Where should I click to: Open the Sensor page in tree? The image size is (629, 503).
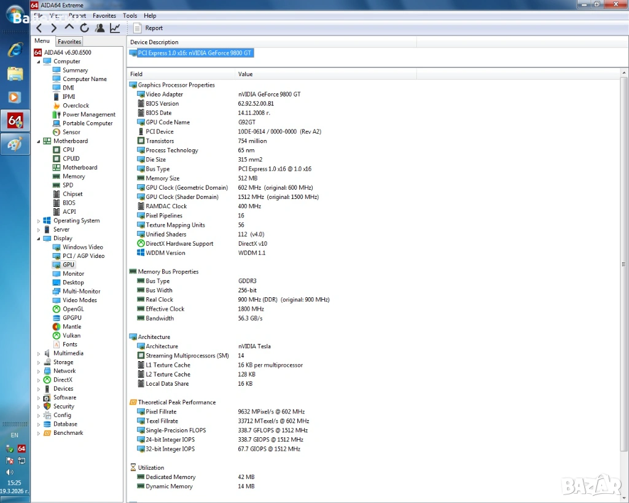point(71,132)
